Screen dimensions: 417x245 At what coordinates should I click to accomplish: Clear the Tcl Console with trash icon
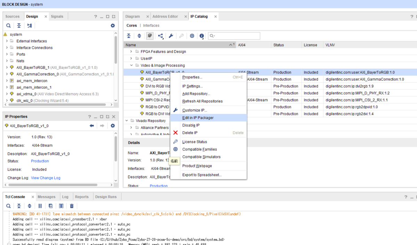pos(72,206)
